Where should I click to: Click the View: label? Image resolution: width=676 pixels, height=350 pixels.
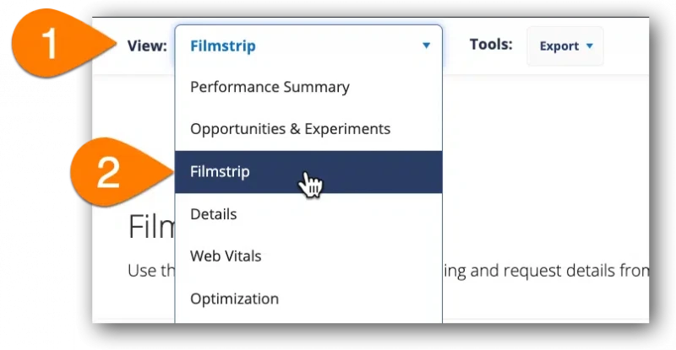tap(147, 46)
